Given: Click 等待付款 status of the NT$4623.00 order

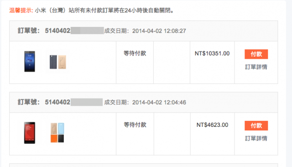Looking at the screenshot, I should (135, 125).
